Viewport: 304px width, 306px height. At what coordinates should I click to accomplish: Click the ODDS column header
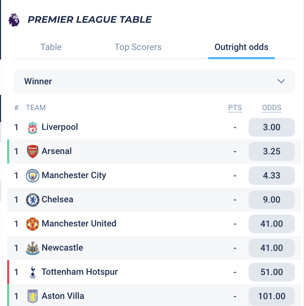click(x=272, y=108)
